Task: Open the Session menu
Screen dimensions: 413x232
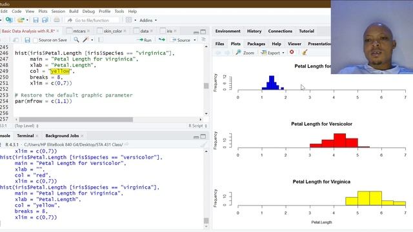Action: (x=58, y=12)
